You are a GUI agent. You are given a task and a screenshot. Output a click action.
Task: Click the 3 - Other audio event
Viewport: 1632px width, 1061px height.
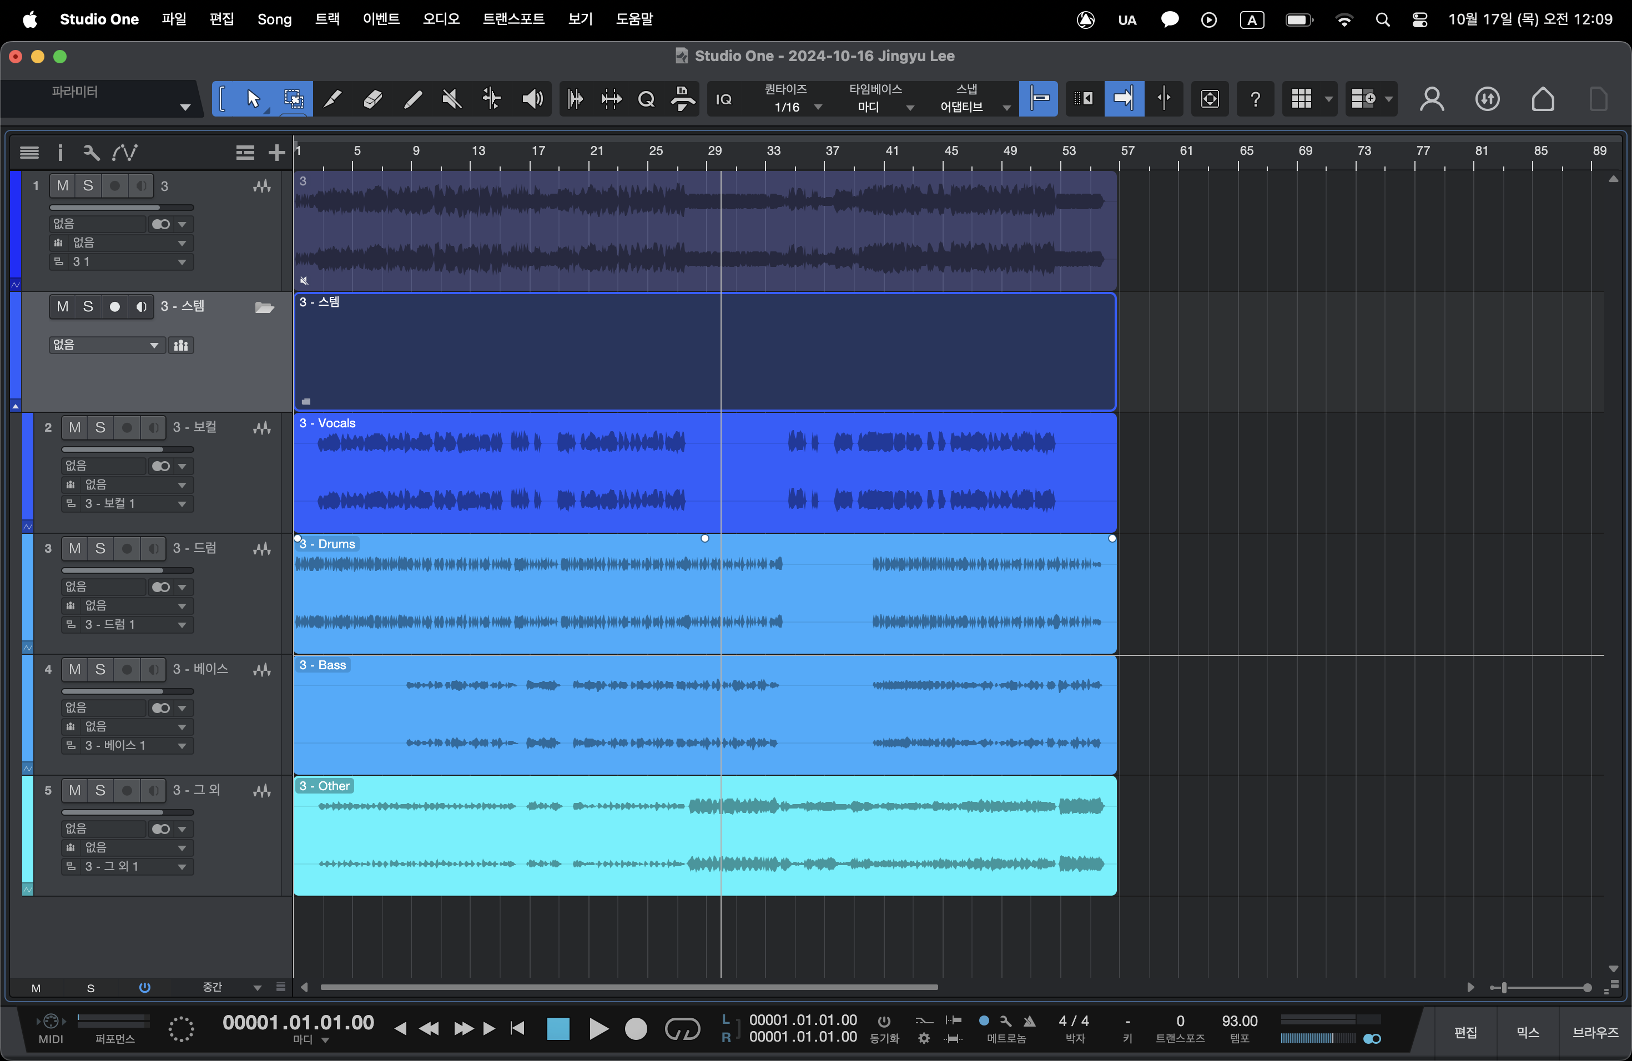(x=705, y=836)
